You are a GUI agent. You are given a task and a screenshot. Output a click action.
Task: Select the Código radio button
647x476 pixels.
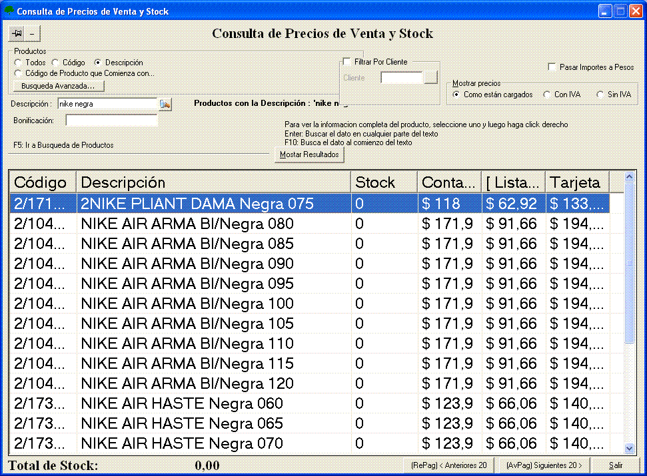[x=55, y=63]
